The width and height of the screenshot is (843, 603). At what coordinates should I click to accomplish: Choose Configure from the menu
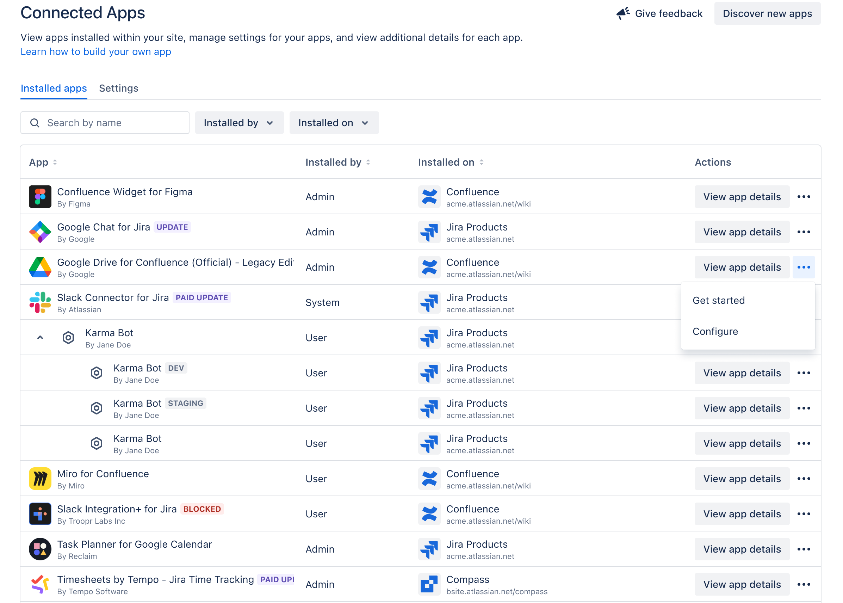pos(748,332)
